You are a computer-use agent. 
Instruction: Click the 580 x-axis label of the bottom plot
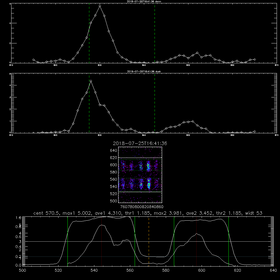[x=166, y=270]
